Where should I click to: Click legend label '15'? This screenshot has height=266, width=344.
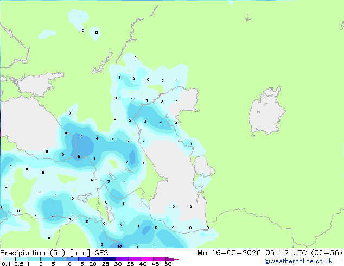click(x=80, y=264)
